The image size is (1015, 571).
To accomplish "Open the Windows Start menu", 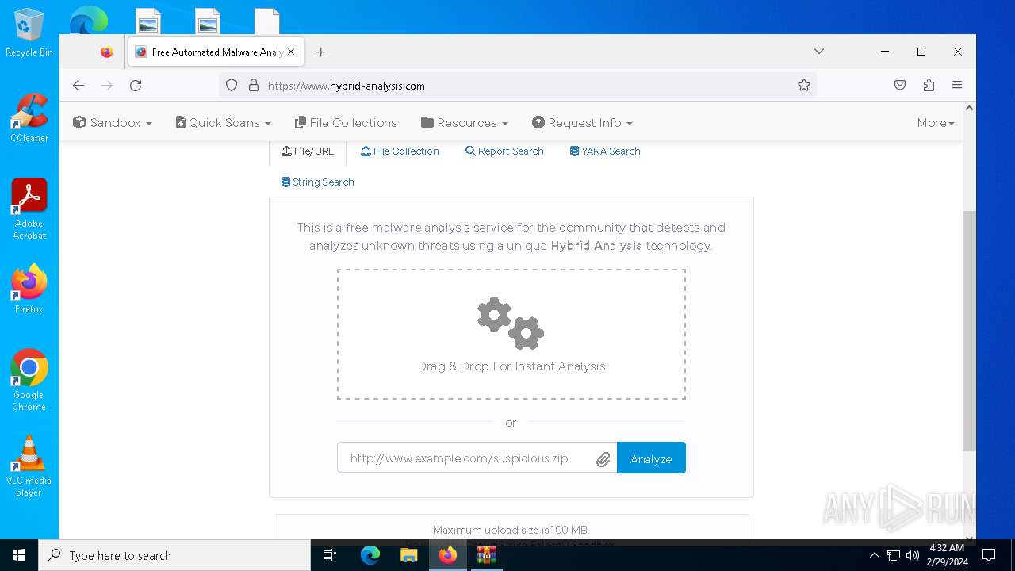I will click(19, 555).
